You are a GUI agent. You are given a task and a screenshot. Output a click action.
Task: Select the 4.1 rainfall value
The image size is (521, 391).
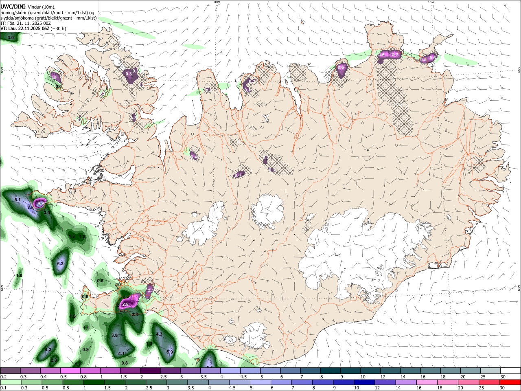tap(121, 354)
